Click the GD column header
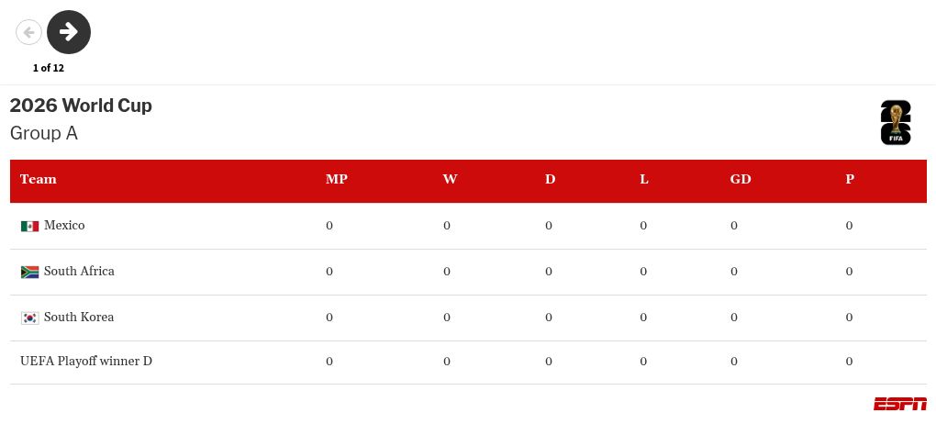Viewport: 936px width, 424px height. pos(740,179)
